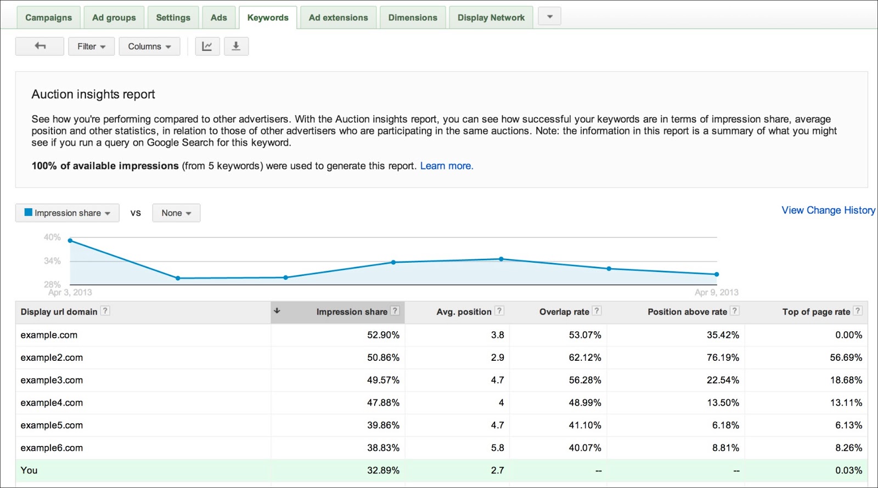878x488 pixels.
Task: Toggle the chart view icon
Action: tap(207, 46)
